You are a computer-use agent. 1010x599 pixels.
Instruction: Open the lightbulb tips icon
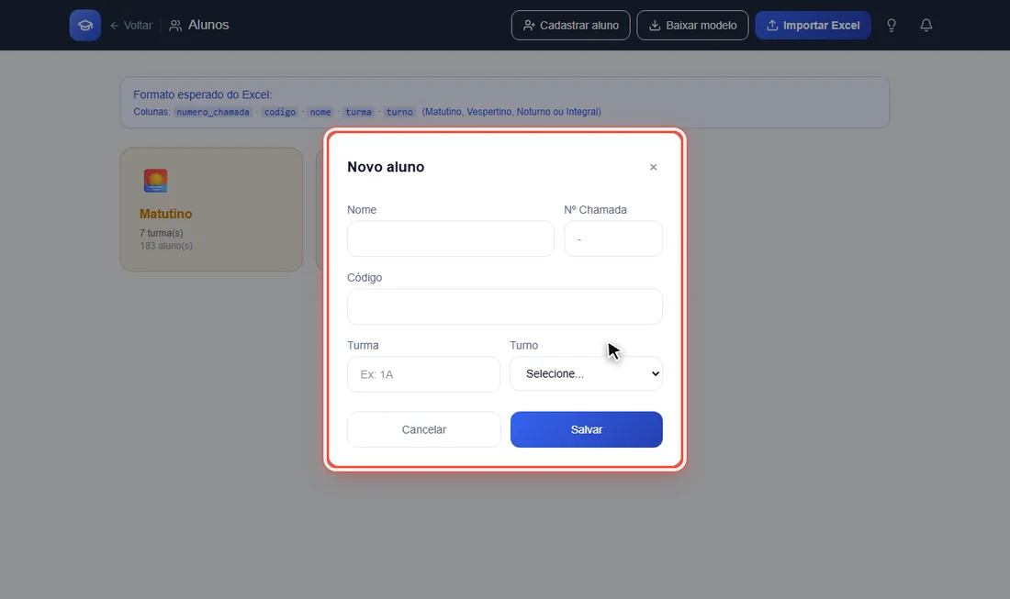coord(892,25)
